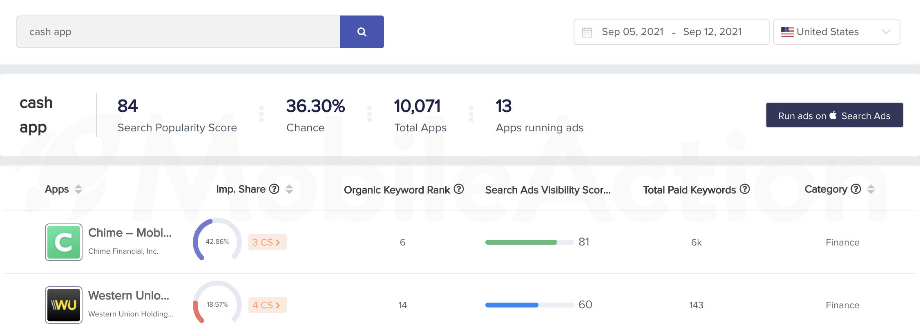Click the help icon next to Category
Image resolution: width=920 pixels, height=334 pixels.
(x=856, y=189)
